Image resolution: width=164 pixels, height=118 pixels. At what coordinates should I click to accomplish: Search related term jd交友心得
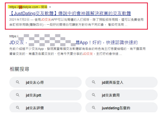[x=45, y=82]
